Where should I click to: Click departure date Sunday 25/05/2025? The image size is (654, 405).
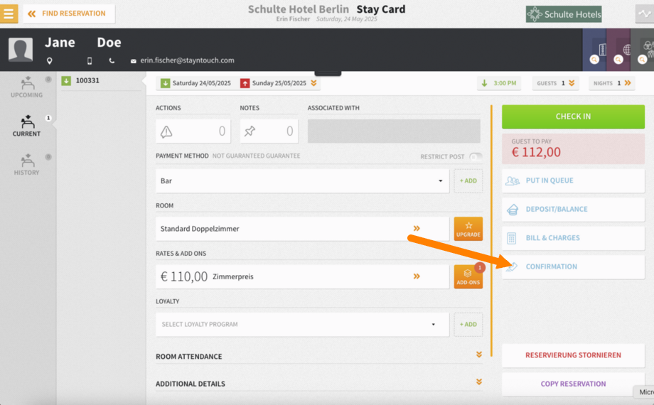coord(274,83)
